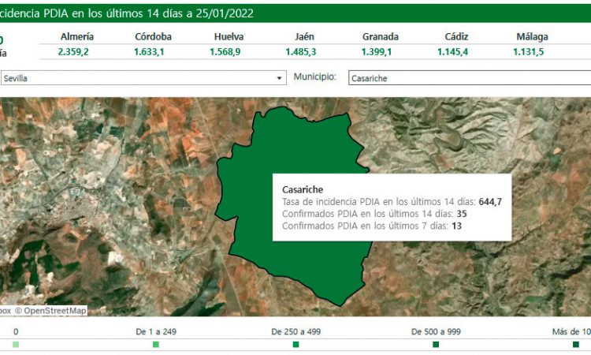
Task: Click Almería's incidence value 2.359,2
Action: [x=76, y=52]
